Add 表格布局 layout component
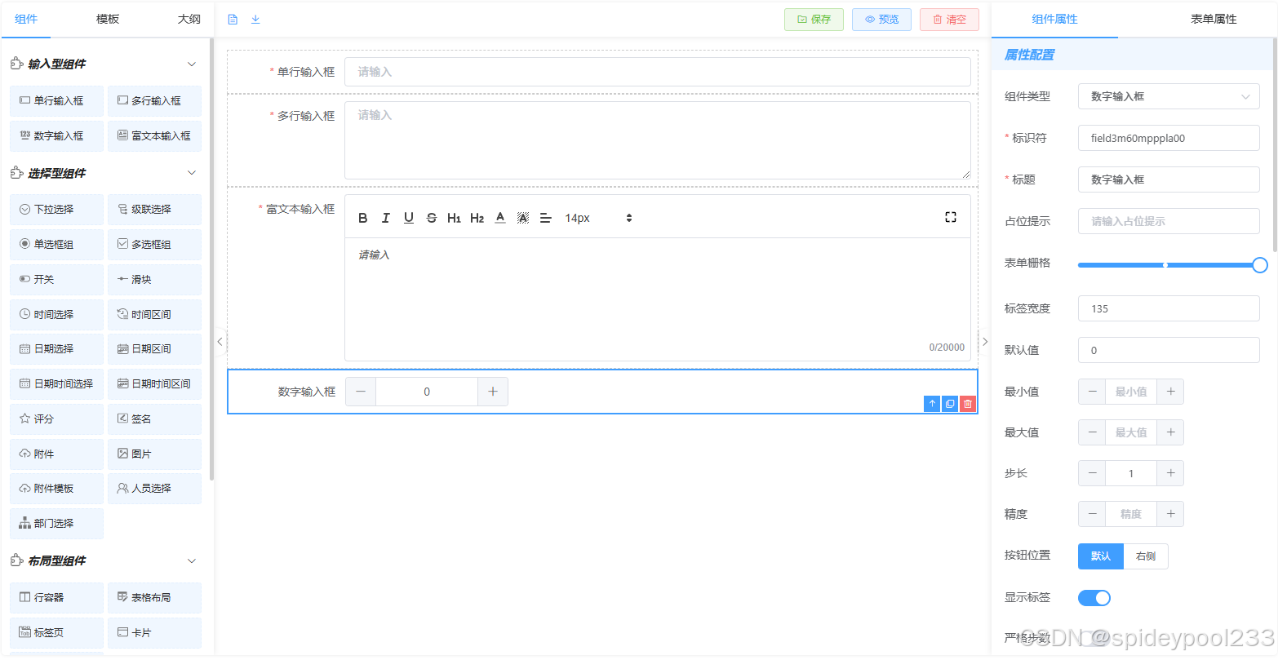The image size is (1278, 660). coord(155,598)
